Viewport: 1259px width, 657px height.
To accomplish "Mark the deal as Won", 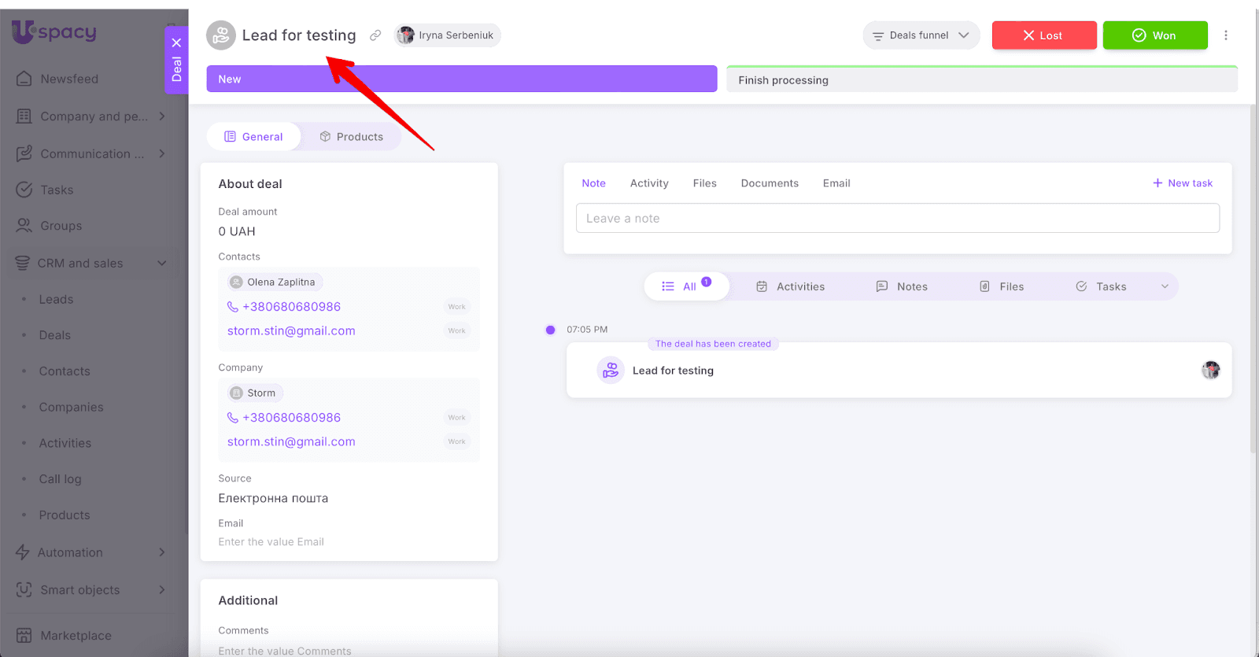I will coord(1154,35).
